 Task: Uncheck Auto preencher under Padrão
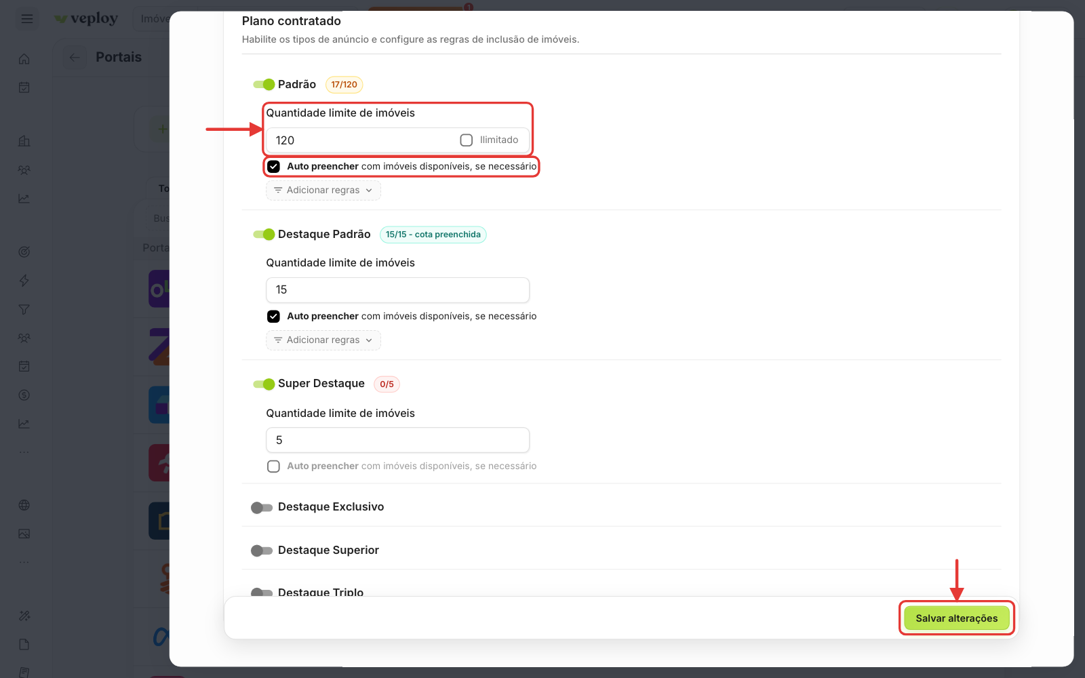[273, 167]
